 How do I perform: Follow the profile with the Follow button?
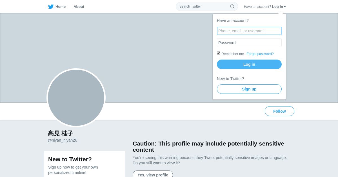[279, 111]
